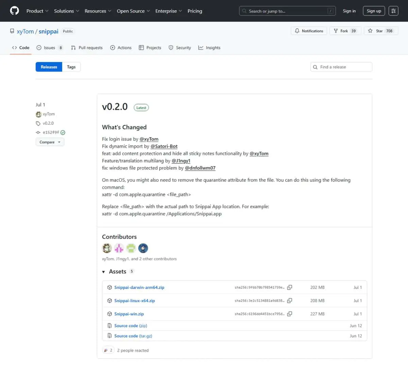This screenshot has width=408, height=366.
Task: Open the @Satori-Bot mention link
Action: click(164, 146)
